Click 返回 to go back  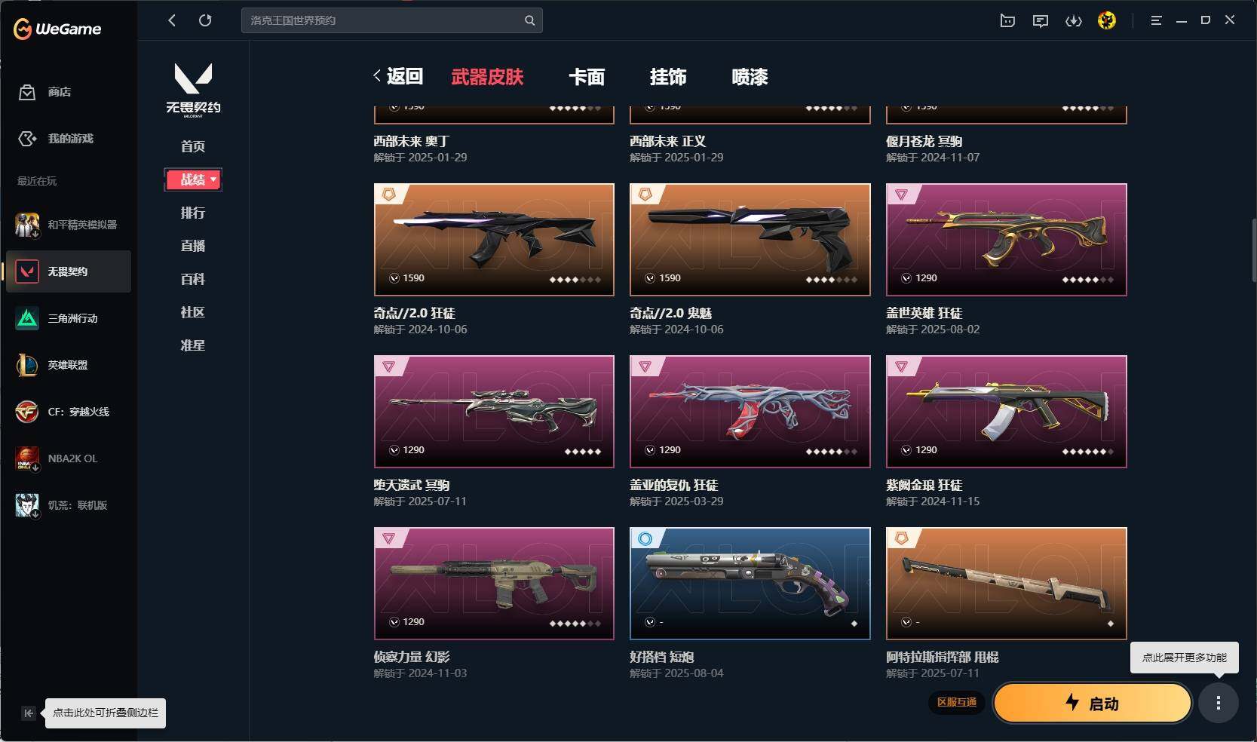(x=397, y=76)
